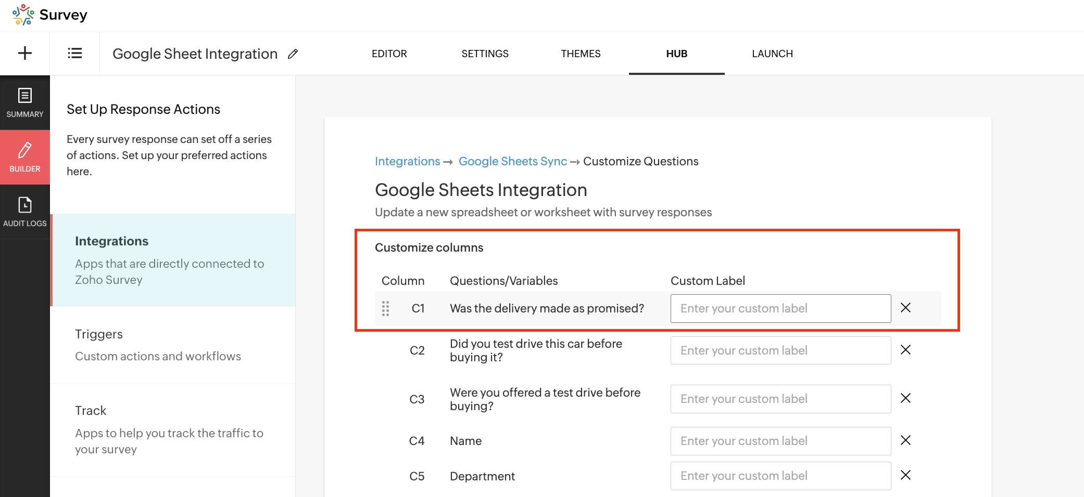
Task: Select the Builder sidebar icon
Action: point(24,157)
